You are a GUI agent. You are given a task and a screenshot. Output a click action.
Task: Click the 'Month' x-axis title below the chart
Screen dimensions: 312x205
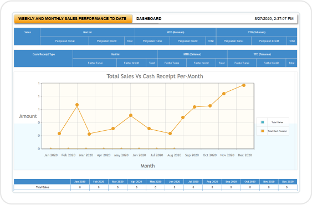147,166
